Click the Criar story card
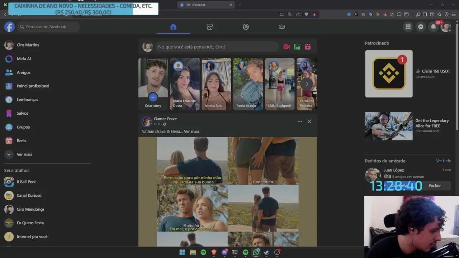Image resolution: width=459 pixels, height=258 pixels. click(153, 84)
